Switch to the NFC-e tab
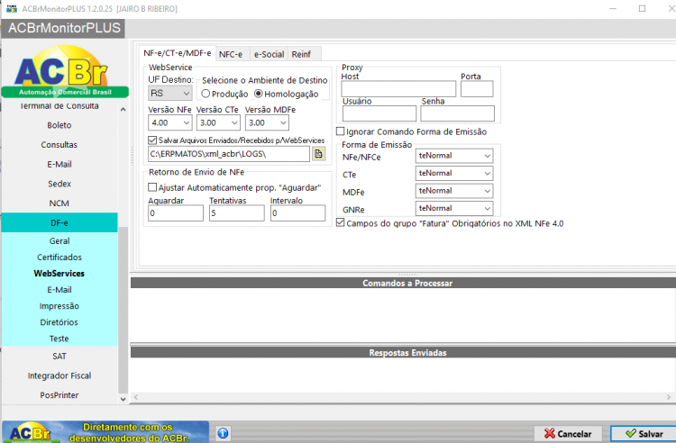Image resolution: width=676 pixels, height=443 pixels. tap(231, 54)
